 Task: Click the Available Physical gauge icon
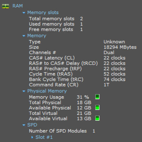97,107
